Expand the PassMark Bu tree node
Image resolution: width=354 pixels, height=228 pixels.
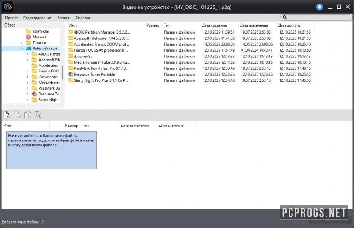[x=28, y=88]
